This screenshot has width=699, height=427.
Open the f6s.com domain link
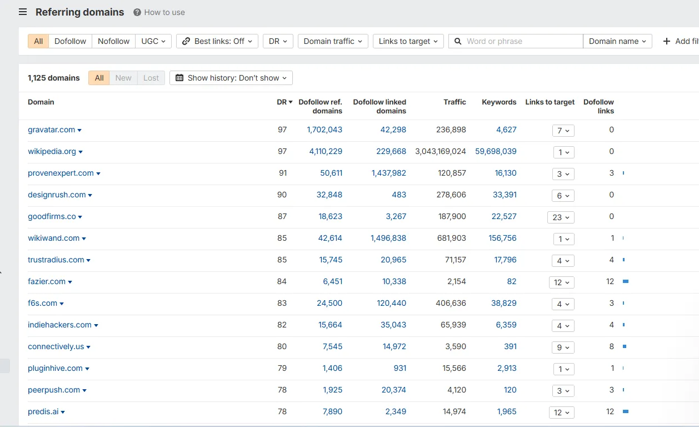tap(42, 303)
